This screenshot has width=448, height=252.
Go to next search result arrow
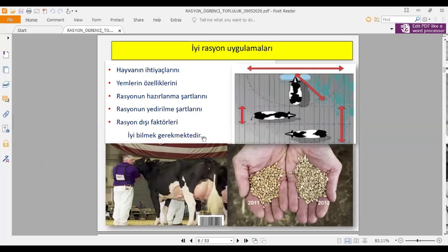point(444,20)
